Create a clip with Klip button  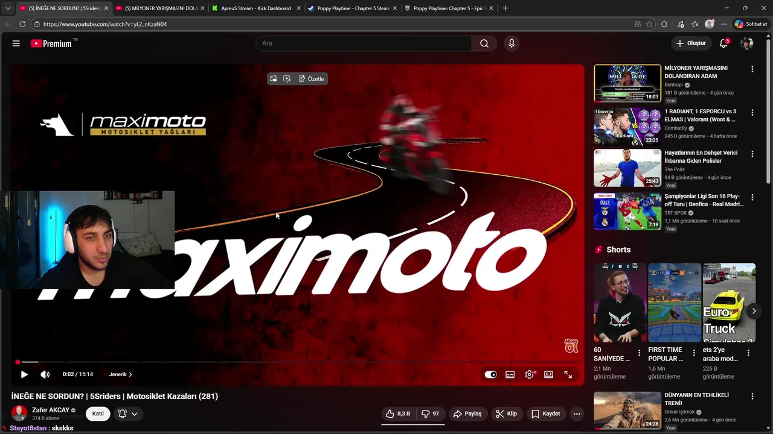[x=506, y=414]
